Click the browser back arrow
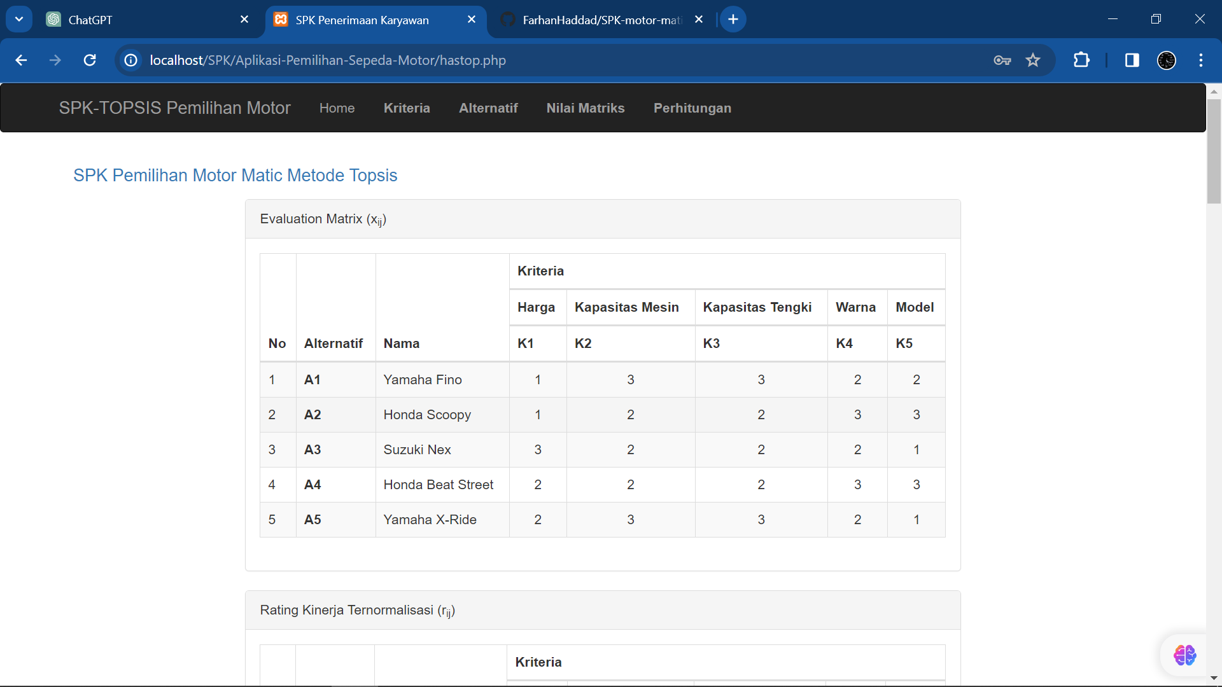This screenshot has height=687, width=1222. [x=21, y=60]
